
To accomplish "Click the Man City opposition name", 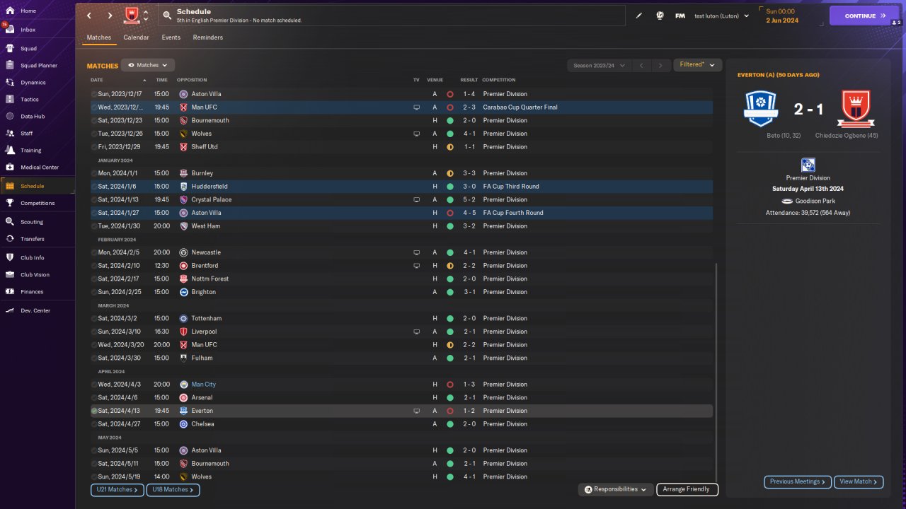I will click(204, 385).
